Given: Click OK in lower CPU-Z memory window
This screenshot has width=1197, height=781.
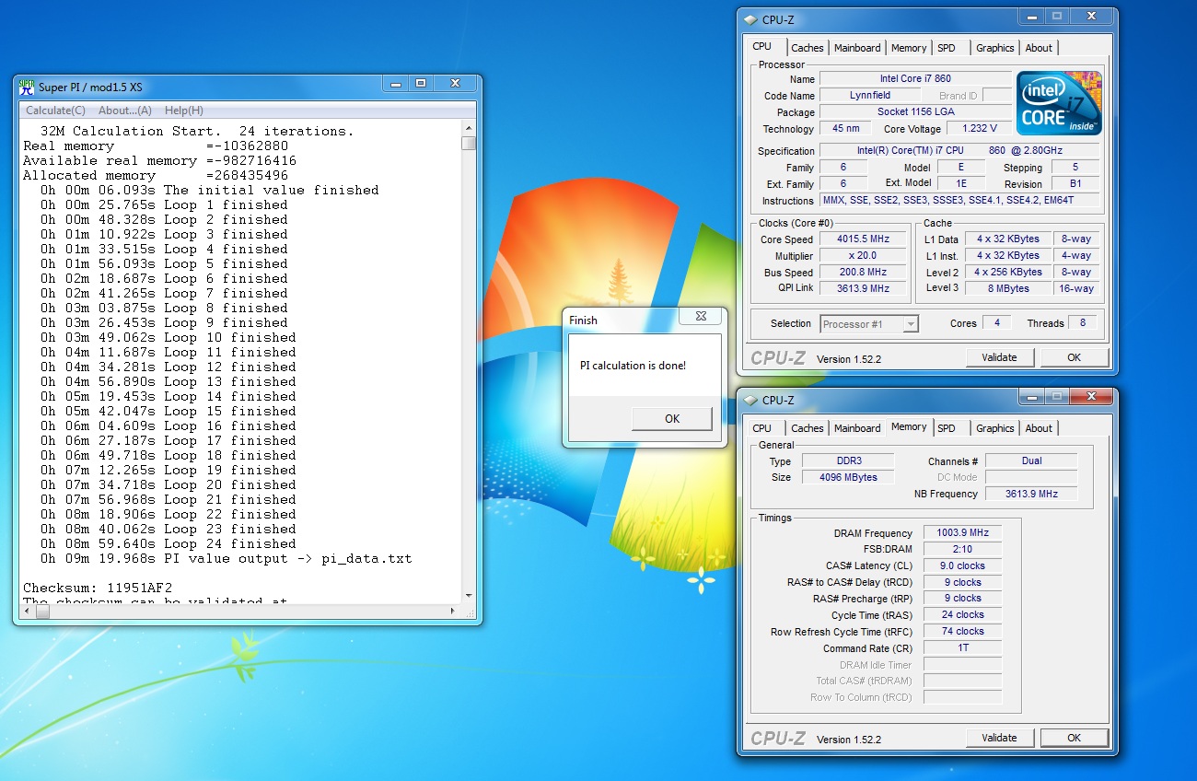Looking at the screenshot, I should click(1074, 738).
